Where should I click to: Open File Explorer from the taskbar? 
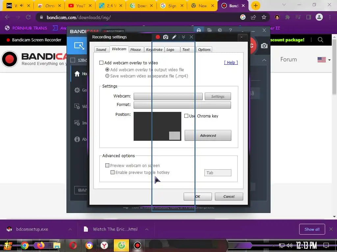coord(57,245)
